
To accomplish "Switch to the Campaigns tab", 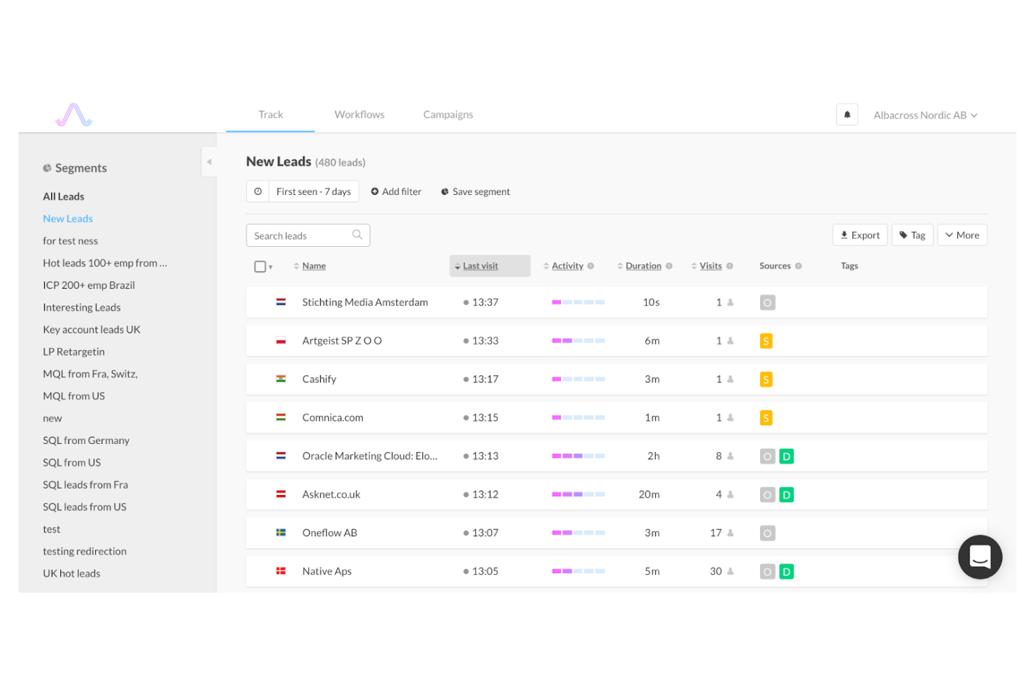I will pos(448,115).
